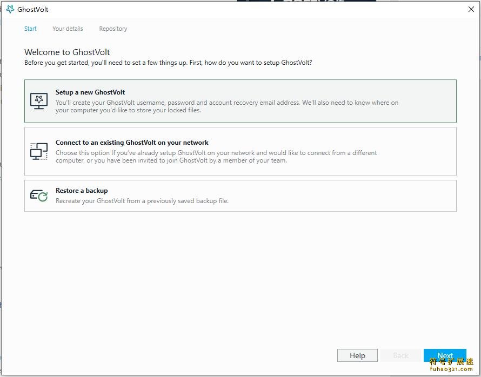Click the disabled Back button
This screenshot has height=377, width=481.
point(400,355)
